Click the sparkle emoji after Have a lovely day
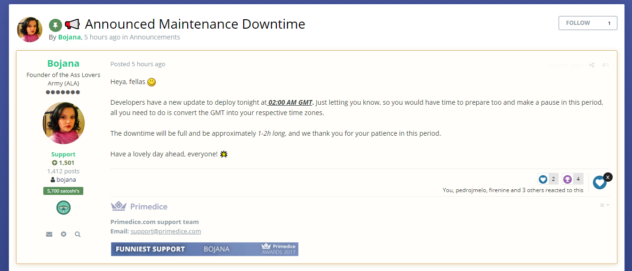 224,154
